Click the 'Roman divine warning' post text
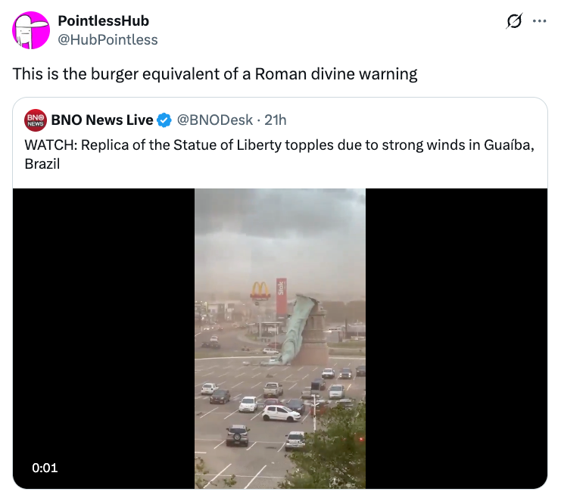 (215, 74)
